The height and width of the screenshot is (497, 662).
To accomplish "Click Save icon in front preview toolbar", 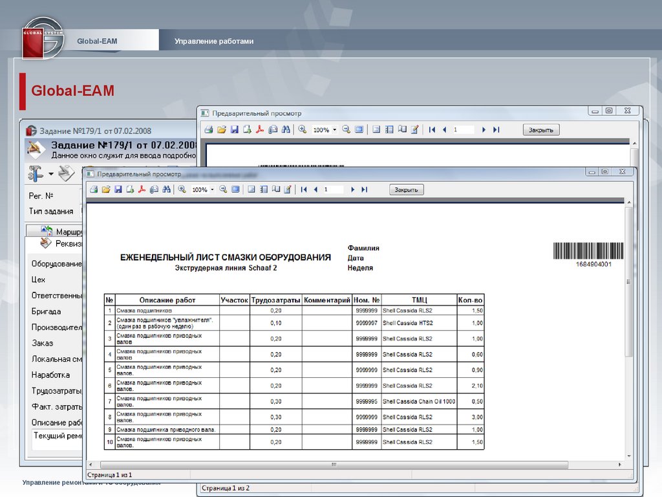I will pos(118,190).
